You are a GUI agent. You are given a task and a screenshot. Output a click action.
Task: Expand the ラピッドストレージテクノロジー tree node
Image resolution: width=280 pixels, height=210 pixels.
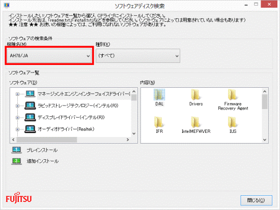[17, 106]
